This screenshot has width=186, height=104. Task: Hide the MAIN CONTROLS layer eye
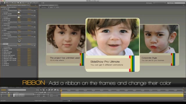click(1, 94)
